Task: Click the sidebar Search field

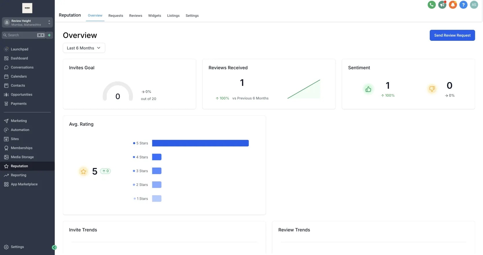Action: [24, 35]
